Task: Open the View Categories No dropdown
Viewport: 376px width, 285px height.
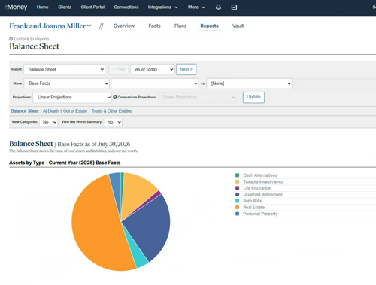Action: click(x=48, y=122)
